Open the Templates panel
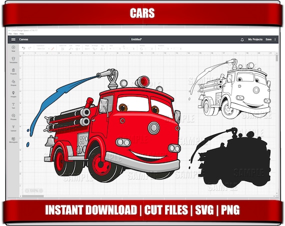 (x=13, y=60)
